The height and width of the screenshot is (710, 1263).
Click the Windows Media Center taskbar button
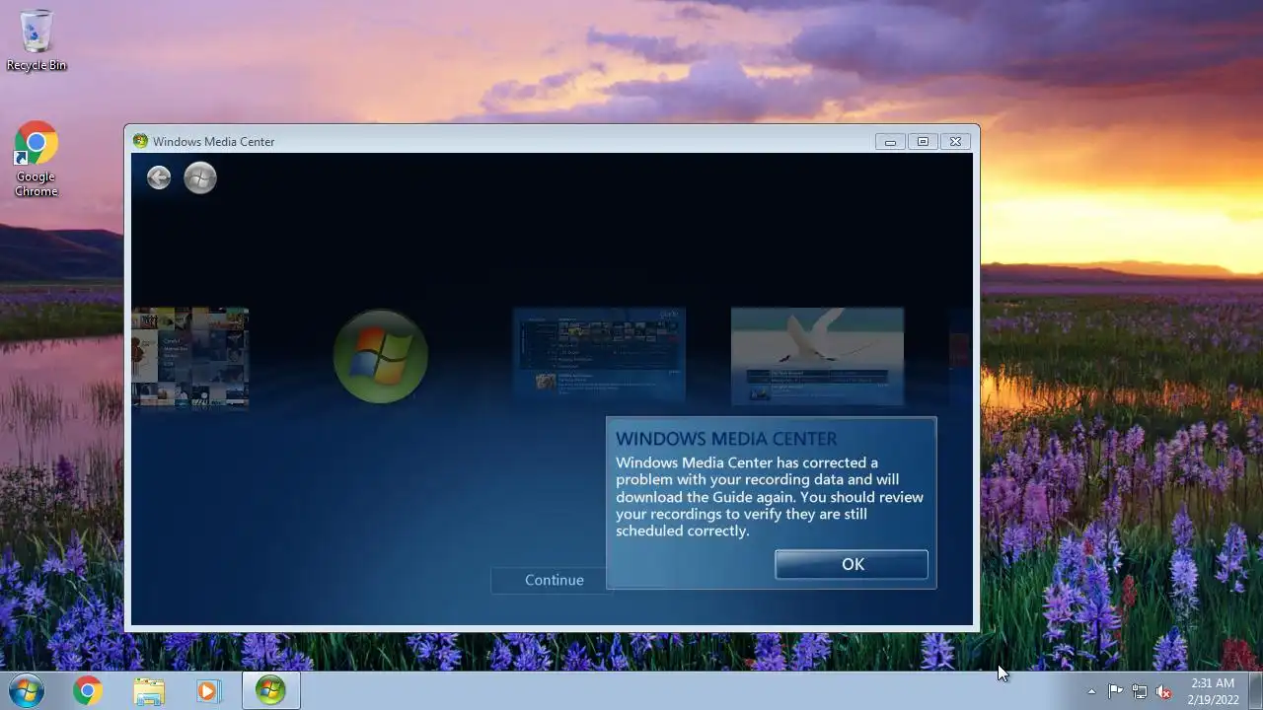click(x=270, y=691)
